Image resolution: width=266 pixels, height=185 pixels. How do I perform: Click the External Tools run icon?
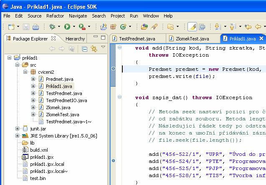(x=82, y=27)
